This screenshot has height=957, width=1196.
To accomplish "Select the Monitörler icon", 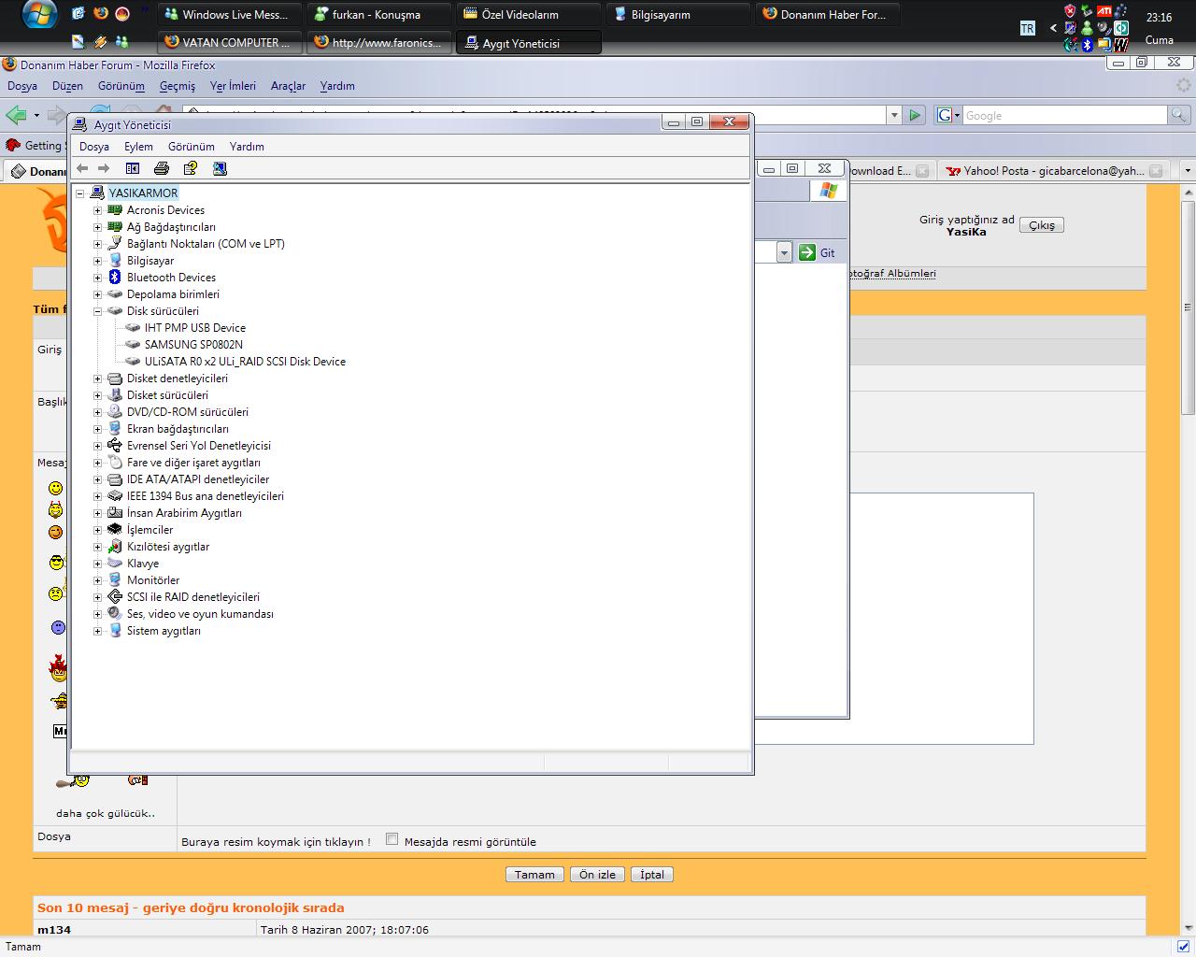I will click(115, 580).
